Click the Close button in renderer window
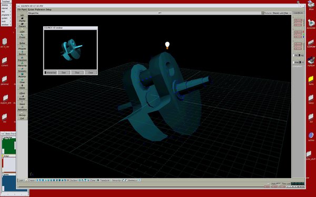This screenshot has width=316, height=197. 91,72
